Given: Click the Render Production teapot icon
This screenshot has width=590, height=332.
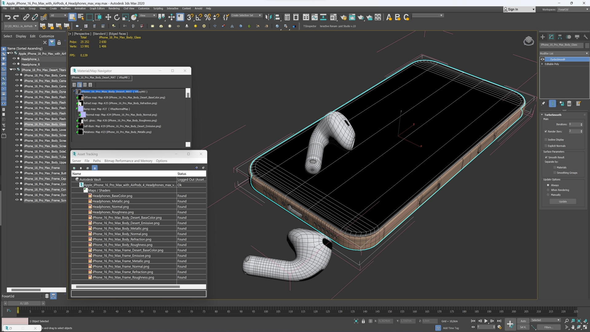Looking at the screenshot, I should coord(361,17).
